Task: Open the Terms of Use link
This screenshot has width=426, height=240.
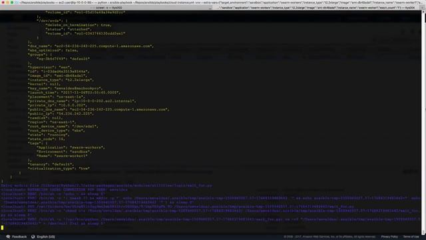Action: [411, 237]
